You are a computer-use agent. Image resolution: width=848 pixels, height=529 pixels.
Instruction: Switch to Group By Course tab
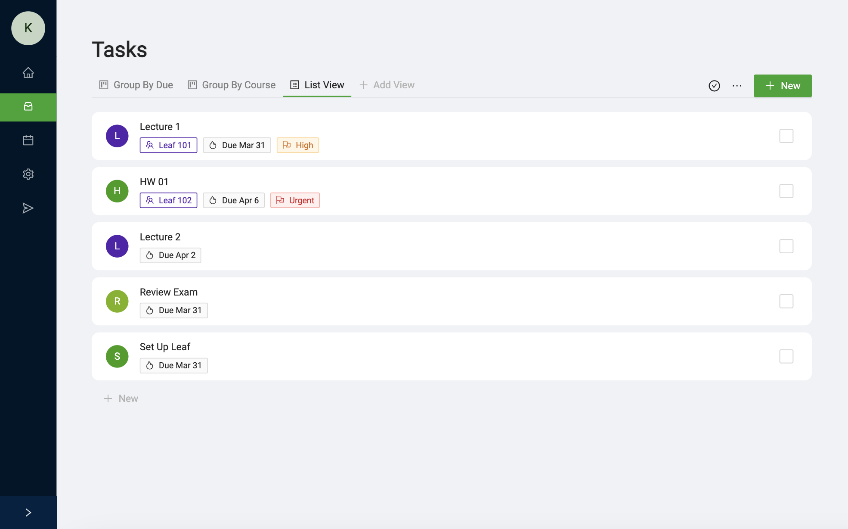tap(232, 85)
